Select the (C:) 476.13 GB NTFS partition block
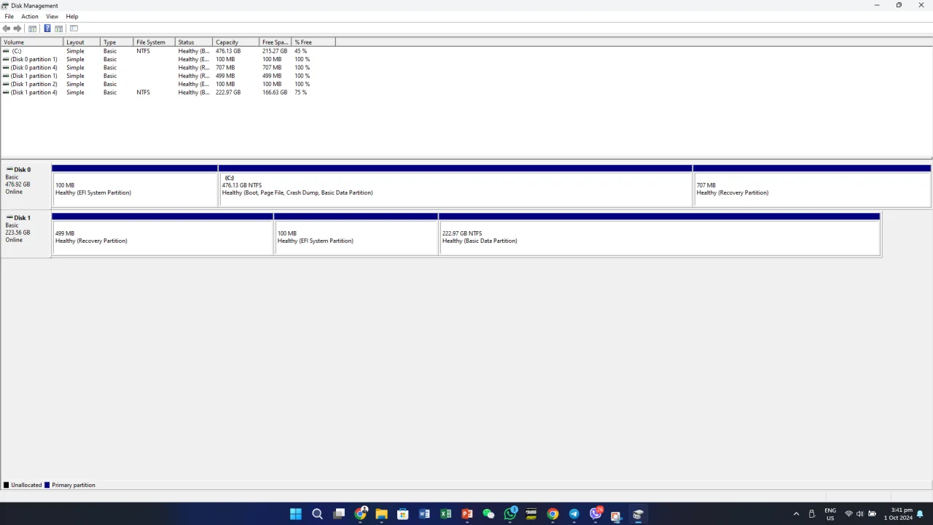The image size is (933, 525). click(x=456, y=186)
